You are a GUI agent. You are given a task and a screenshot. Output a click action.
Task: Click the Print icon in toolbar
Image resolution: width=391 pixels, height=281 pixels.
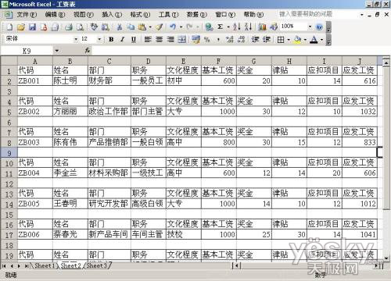point(68,27)
